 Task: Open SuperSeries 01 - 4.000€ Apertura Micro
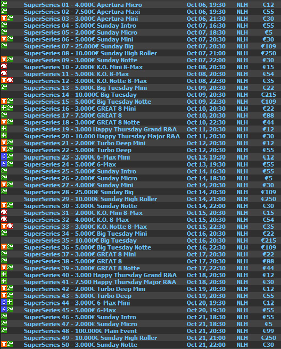(83, 5)
